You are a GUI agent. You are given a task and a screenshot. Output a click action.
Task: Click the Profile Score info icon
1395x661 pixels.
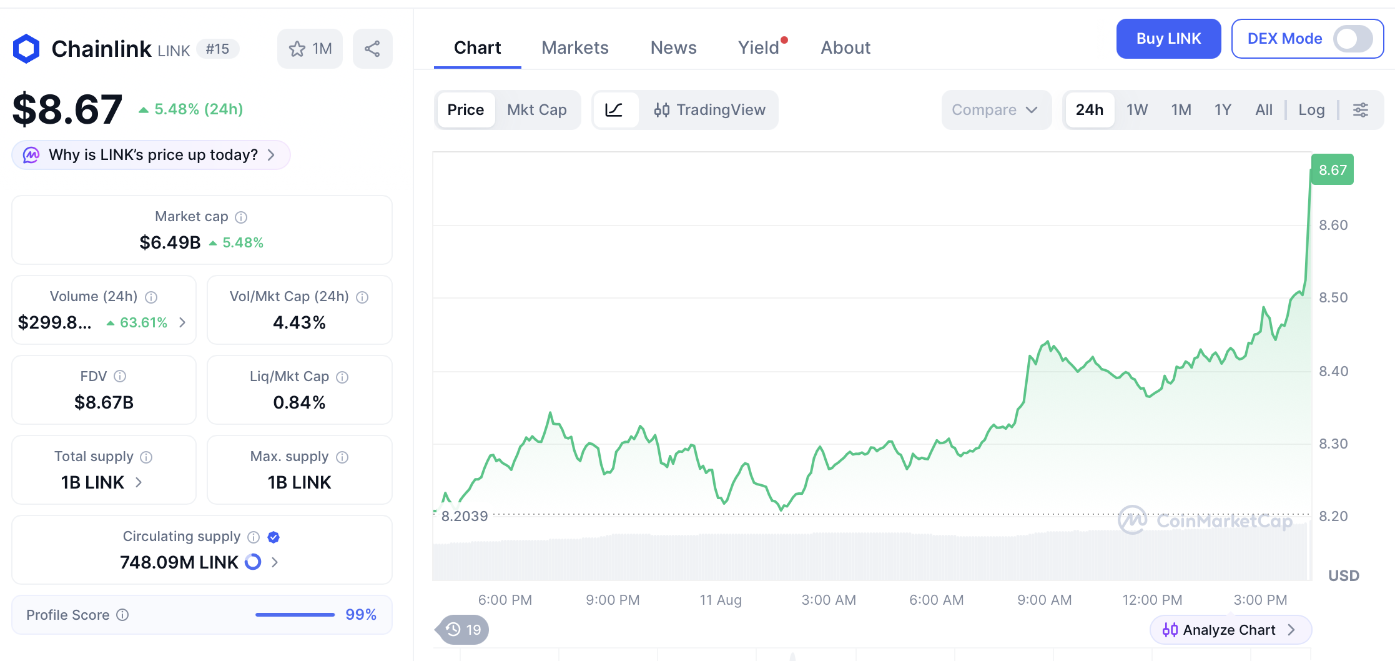(123, 615)
